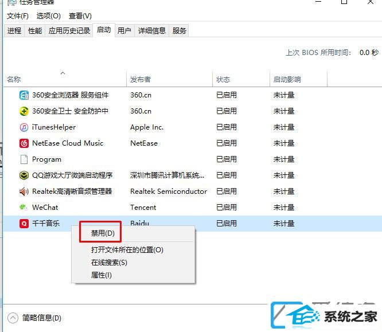Click 未计量 impact in 千千音乐 row
The height and width of the screenshot is (332, 382).
pos(283,224)
